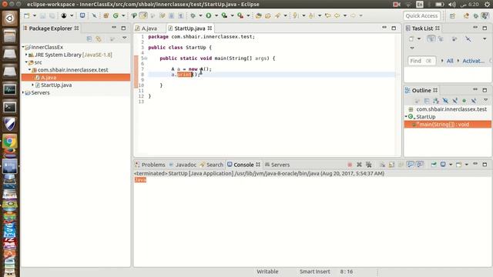Screen dimensions: 493x277
Task: Click the New Java Class toolbar icon
Action: click(116, 15)
